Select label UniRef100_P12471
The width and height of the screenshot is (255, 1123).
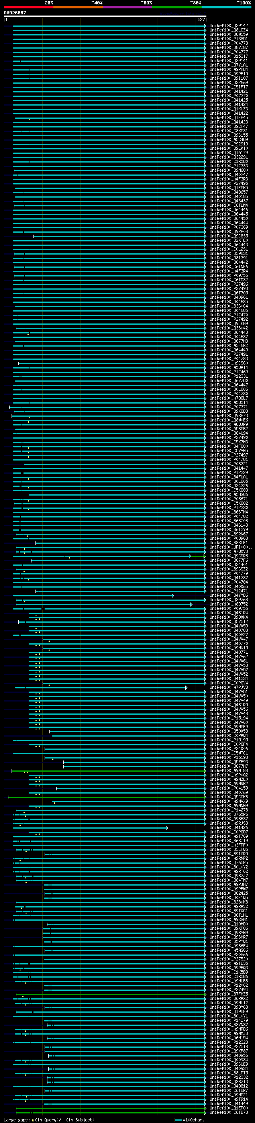[x=229, y=591]
